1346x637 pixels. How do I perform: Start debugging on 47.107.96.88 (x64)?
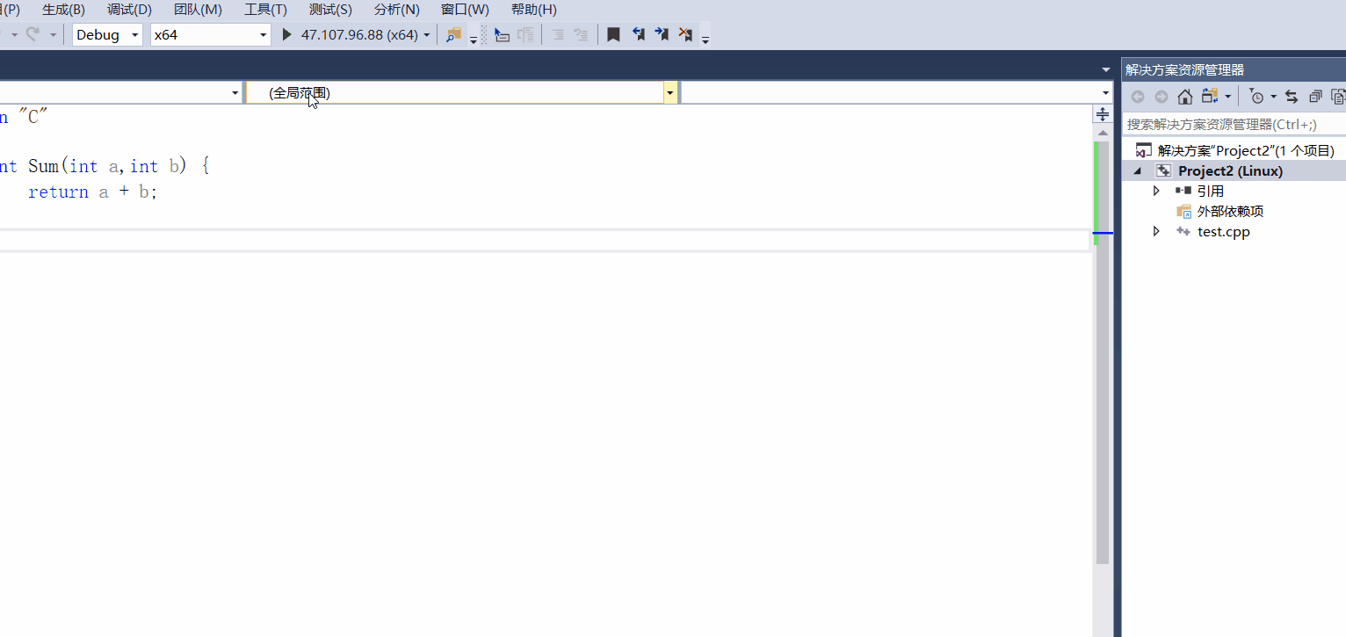(350, 35)
